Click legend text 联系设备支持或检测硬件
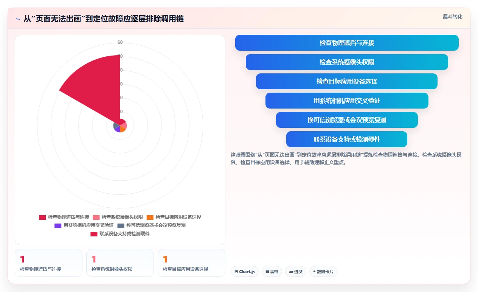The image size is (478, 292). pyautogui.click(x=124, y=234)
